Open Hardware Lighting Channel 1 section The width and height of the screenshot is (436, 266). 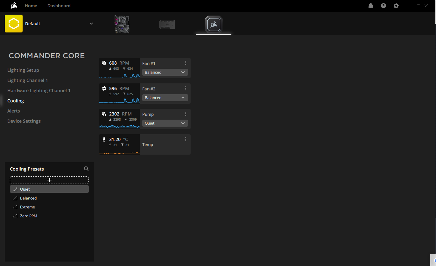tap(39, 90)
